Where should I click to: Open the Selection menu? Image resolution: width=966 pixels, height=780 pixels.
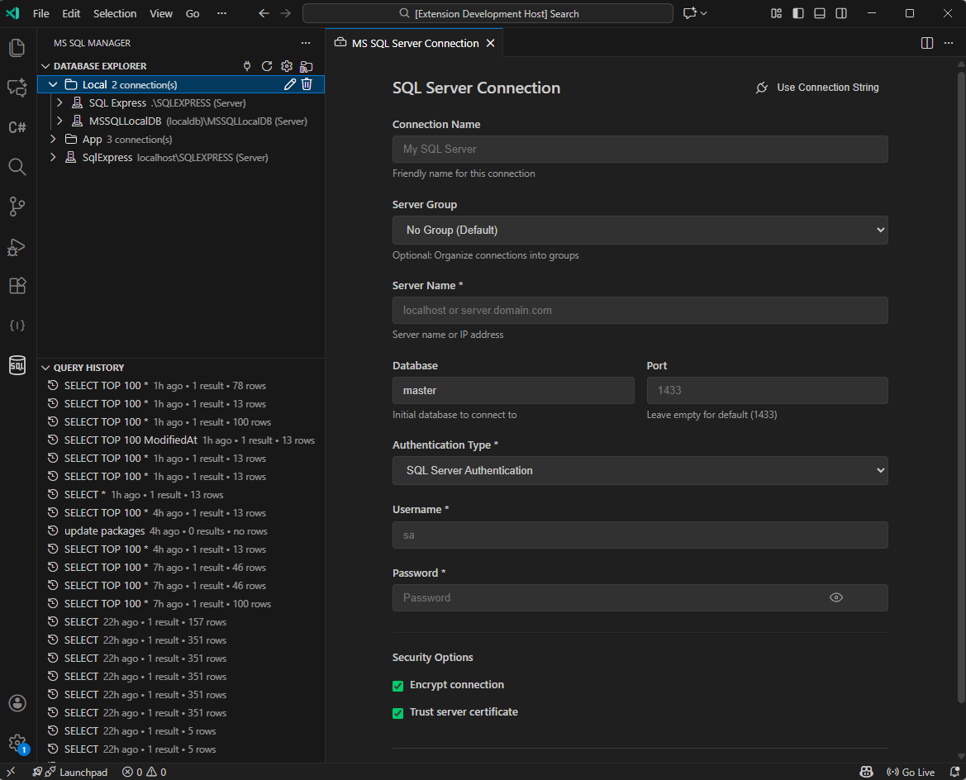pos(115,13)
